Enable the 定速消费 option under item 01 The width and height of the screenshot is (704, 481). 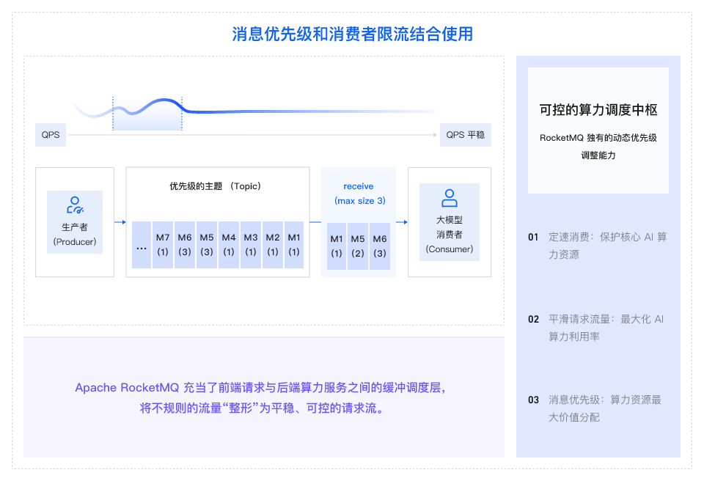coord(606,244)
